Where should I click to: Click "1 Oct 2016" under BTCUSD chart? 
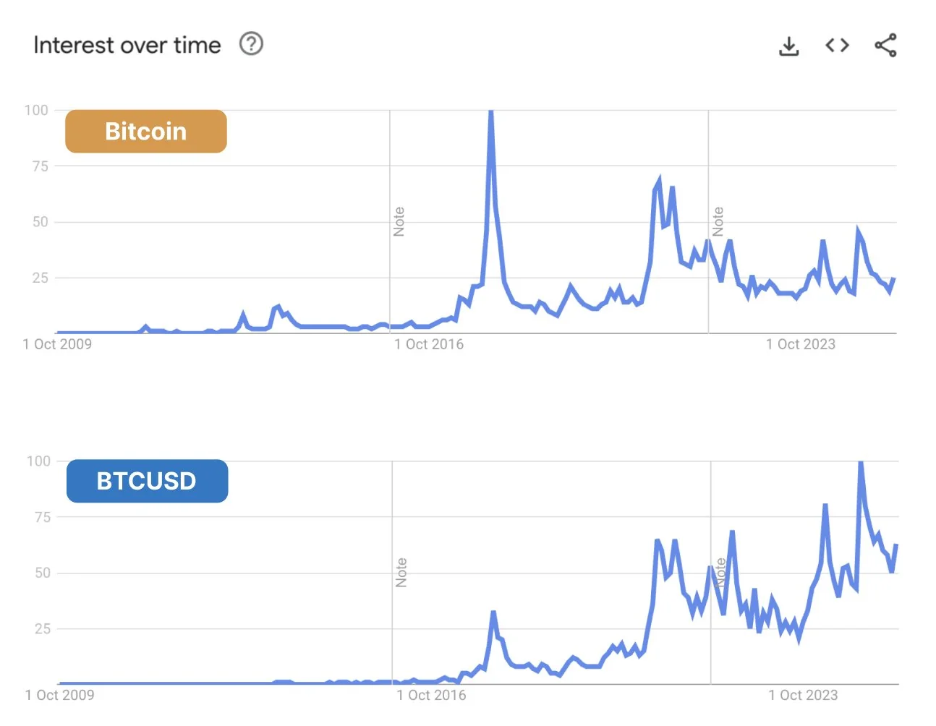pyautogui.click(x=431, y=695)
